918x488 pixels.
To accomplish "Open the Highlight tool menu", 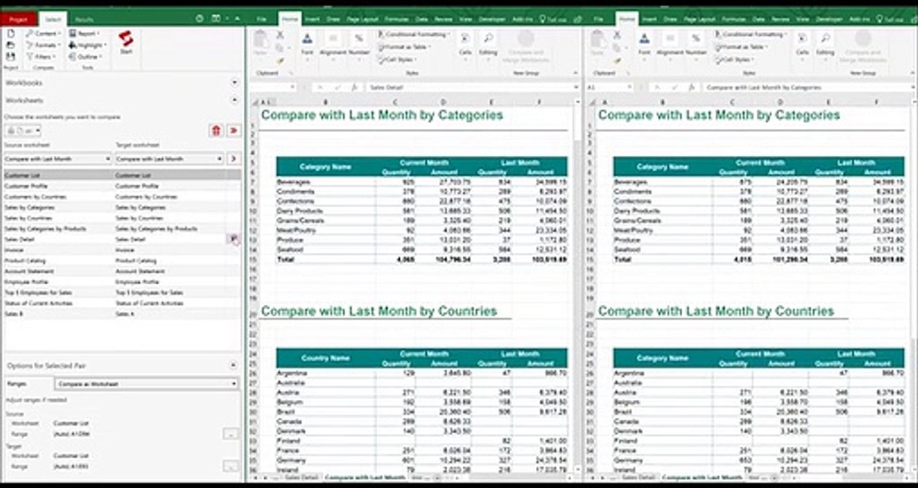I will point(86,45).
